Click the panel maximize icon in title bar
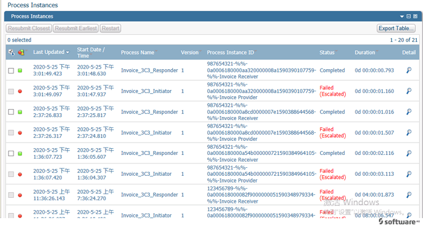This screenshot has width=423, height=226. (416, 17)
